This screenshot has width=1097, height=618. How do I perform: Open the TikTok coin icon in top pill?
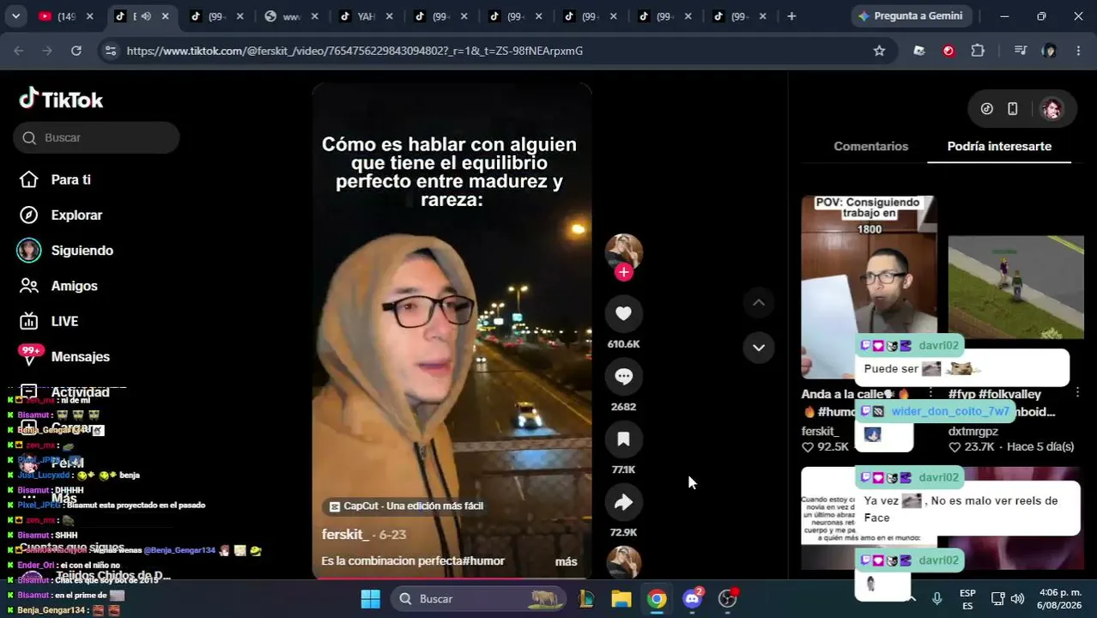(x=987, y=109)
